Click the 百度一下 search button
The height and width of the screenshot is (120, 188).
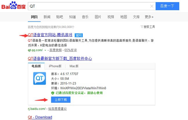coord(167,6)
